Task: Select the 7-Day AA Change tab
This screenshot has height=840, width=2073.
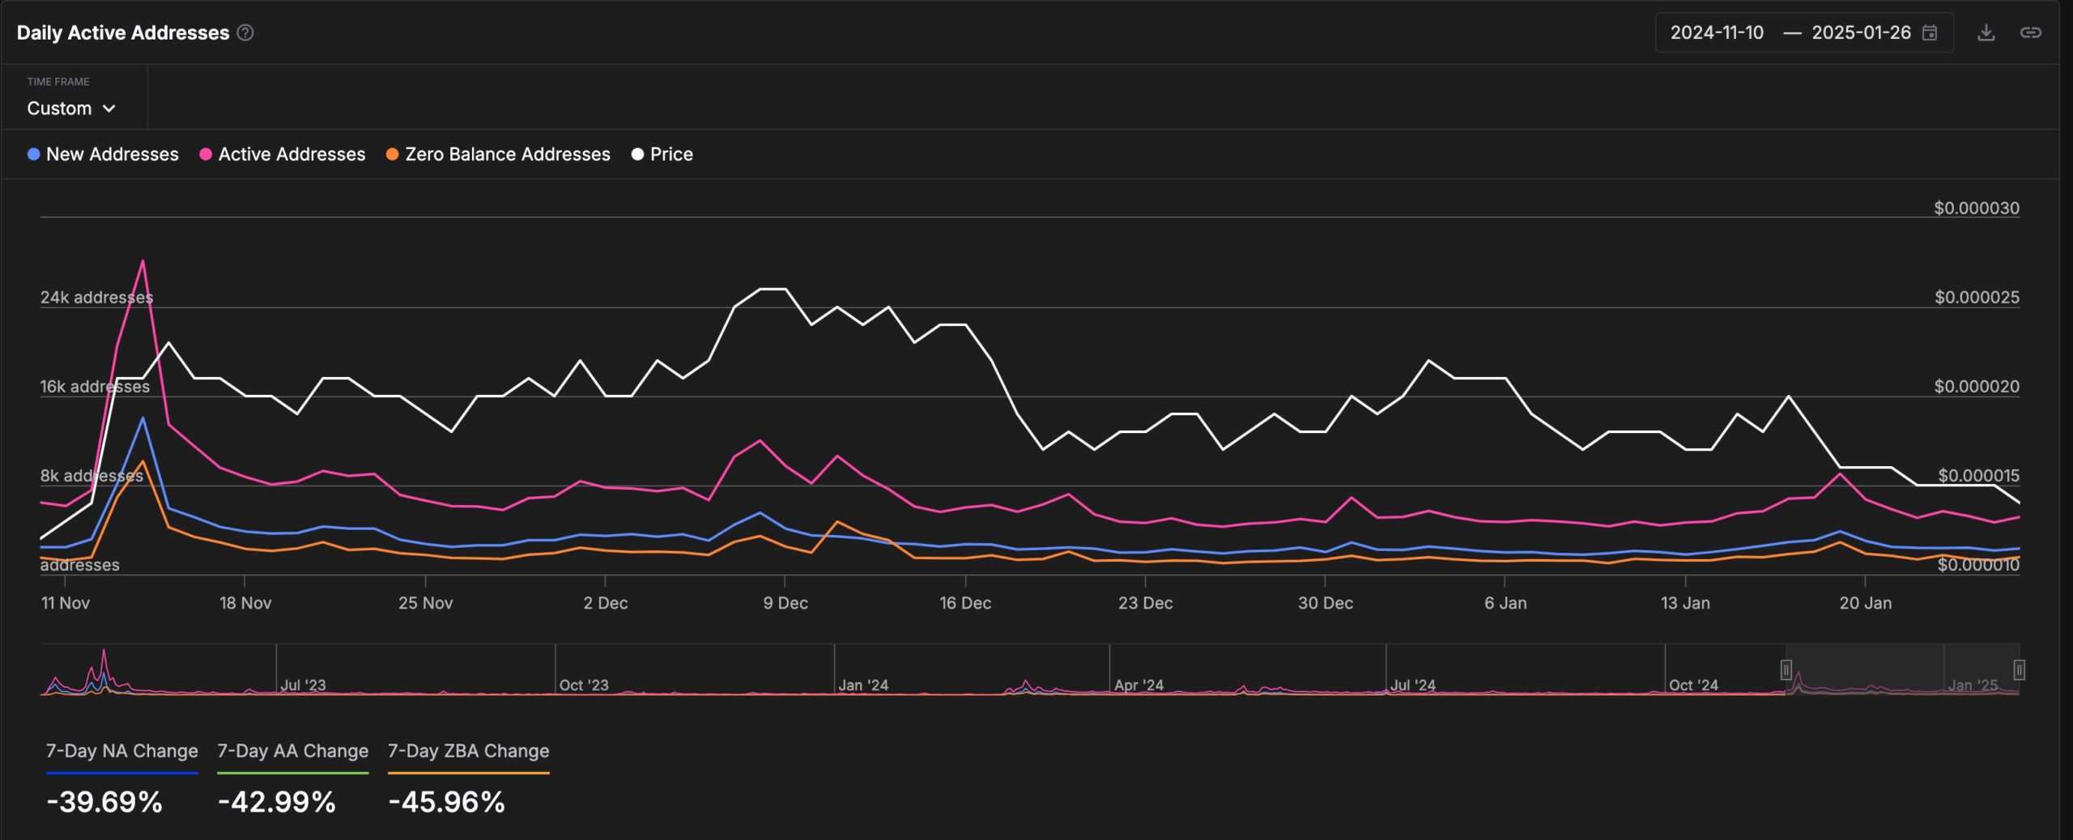Action: tap(292, 751)
